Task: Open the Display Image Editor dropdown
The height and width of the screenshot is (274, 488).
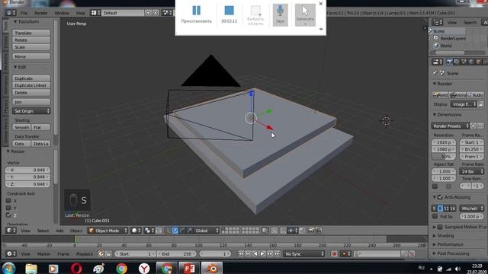Action: pyautogui.click(x=464, y=104)
